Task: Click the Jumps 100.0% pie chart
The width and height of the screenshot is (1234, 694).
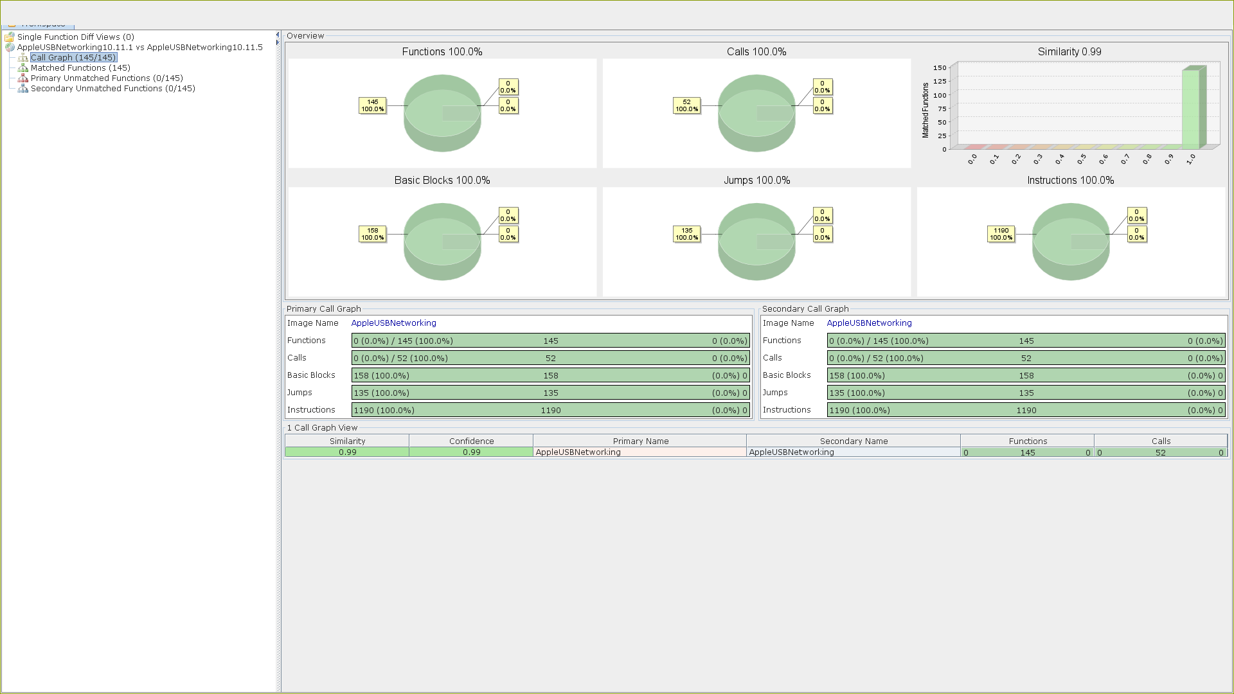Action: 756,242
